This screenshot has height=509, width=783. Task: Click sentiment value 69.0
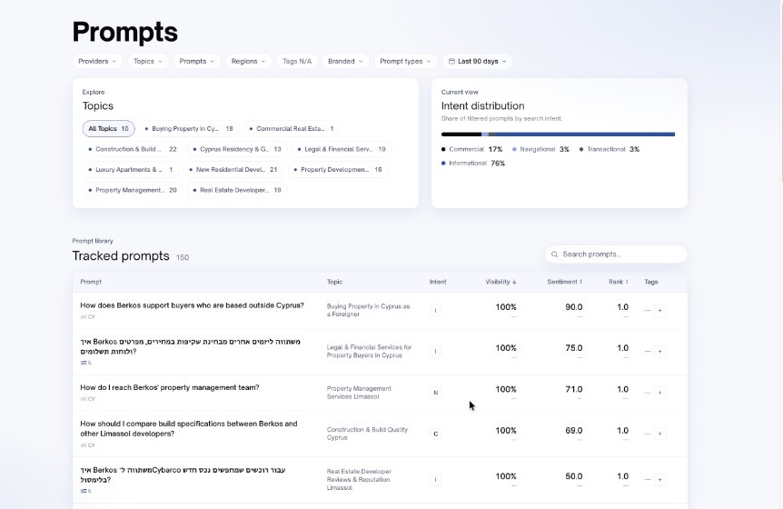click(574, 430)
